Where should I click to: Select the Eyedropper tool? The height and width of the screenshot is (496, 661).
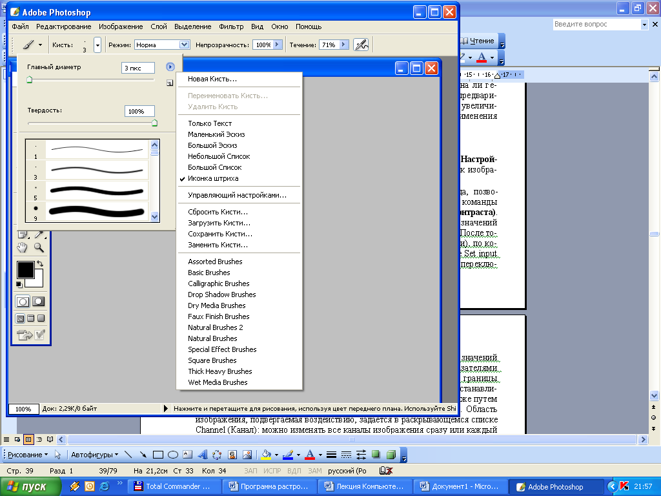(39, 234)
